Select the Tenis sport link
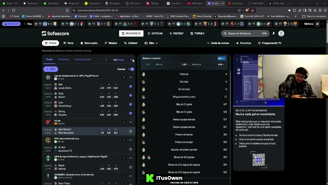Viewport: 328px width, 185px height. [68, 43]
